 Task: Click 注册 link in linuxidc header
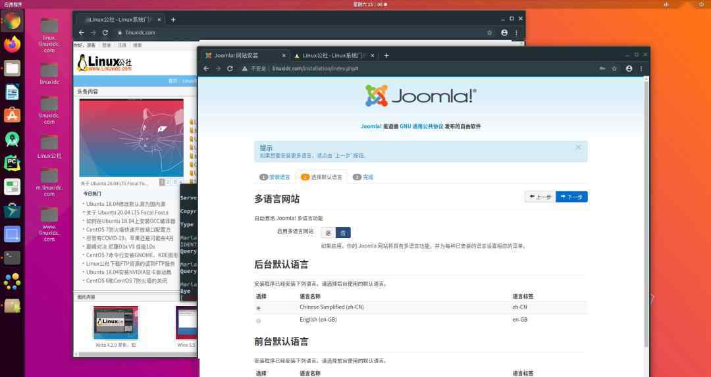[122, 45]
